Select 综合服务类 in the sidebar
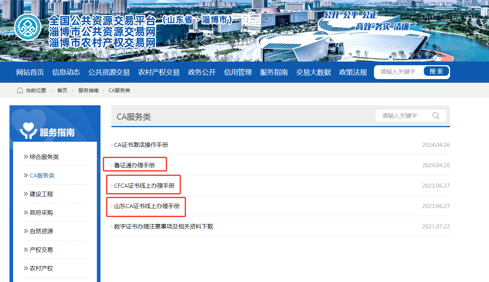 [44, 157]
